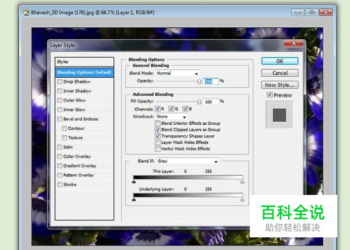Image resolution: width=350 pixels, height=250 pixels.
Task: Open the Blend If Gray dropdown
Action: [x=188, y=161]
